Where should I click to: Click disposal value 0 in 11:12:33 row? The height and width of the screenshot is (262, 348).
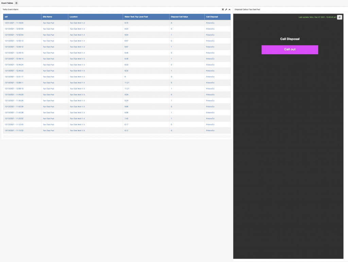pyautogui.click(x=171, y=130)
